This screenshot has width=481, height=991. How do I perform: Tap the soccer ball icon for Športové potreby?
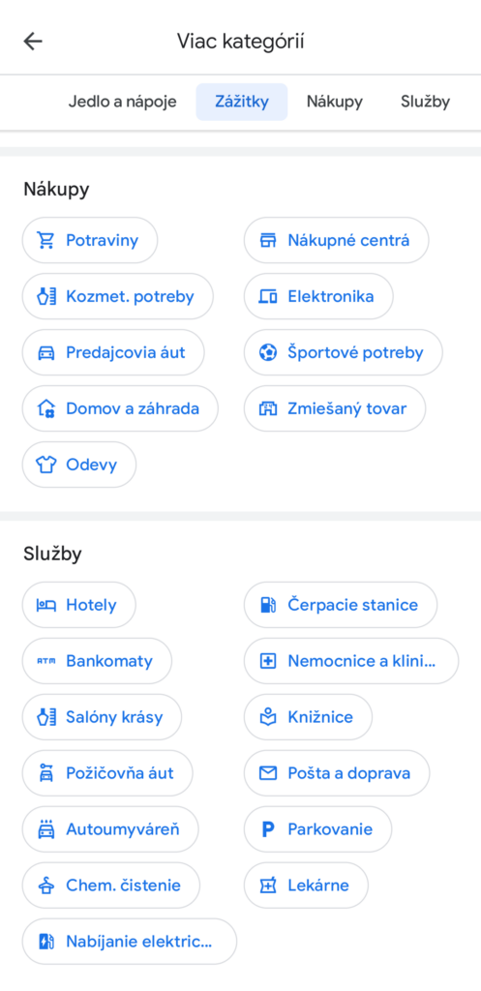[268, 352]
